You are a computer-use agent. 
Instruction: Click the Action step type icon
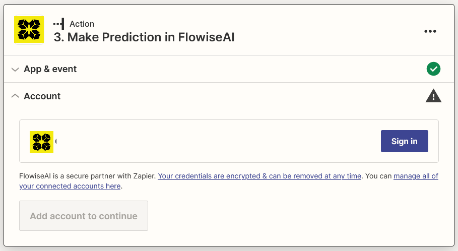[x=59, y=24]
